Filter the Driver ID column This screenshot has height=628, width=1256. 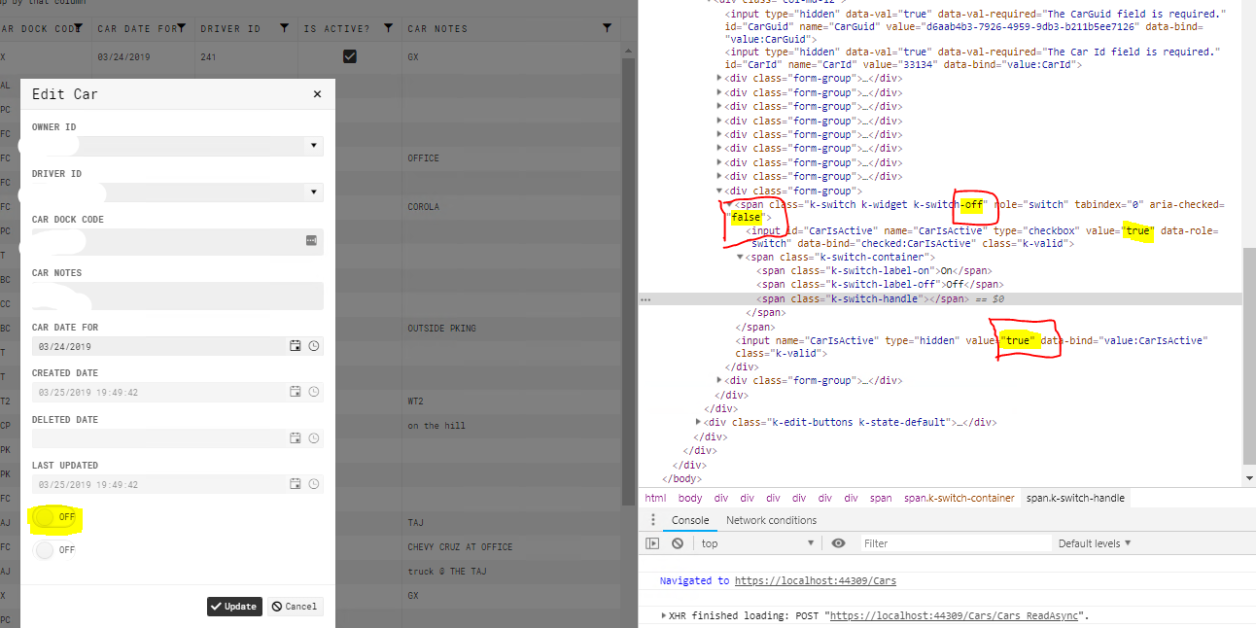point(284,28)
